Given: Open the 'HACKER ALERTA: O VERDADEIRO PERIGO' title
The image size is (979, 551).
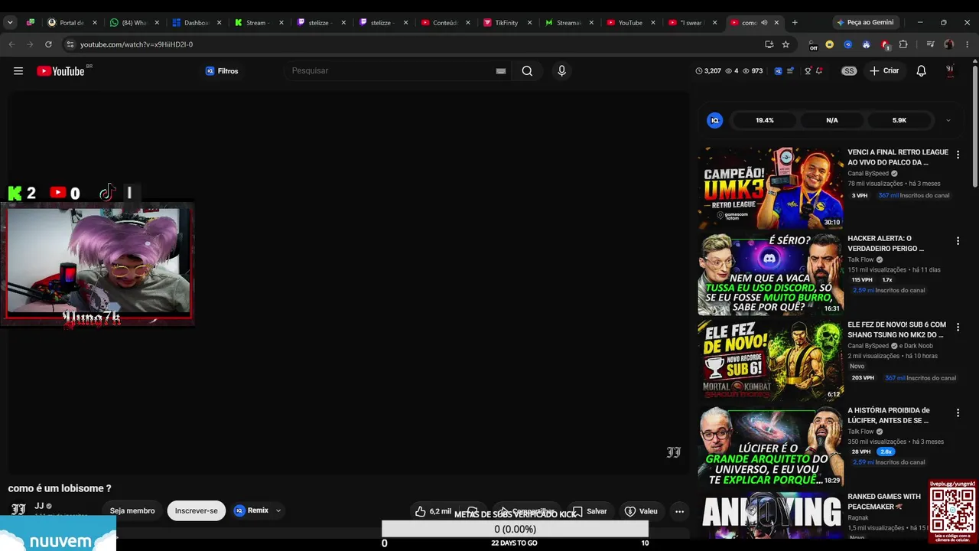Looking at the screenshot, I should pos(886,243).
